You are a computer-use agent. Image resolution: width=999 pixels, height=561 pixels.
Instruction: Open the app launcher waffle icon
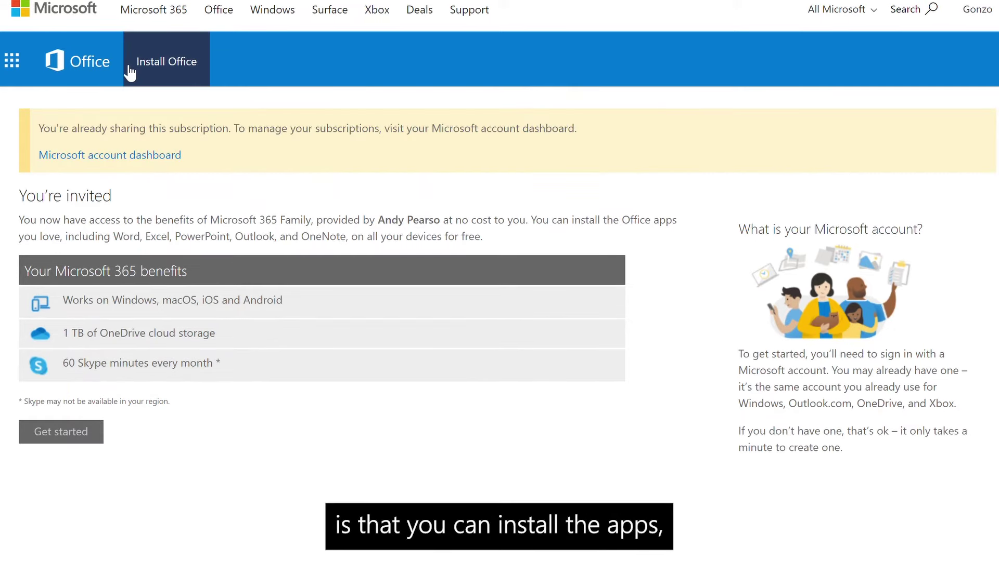11,61
